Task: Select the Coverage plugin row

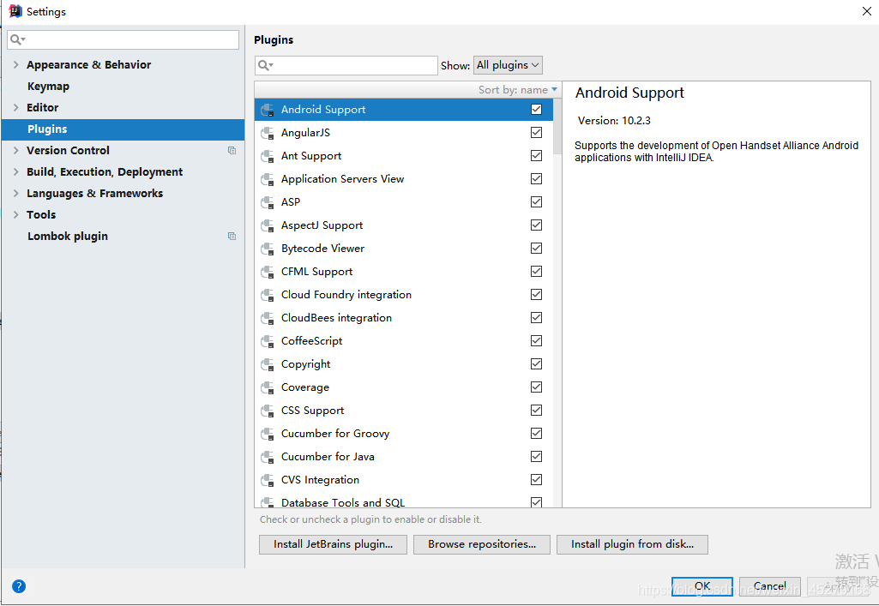Action: pos(404,387)
